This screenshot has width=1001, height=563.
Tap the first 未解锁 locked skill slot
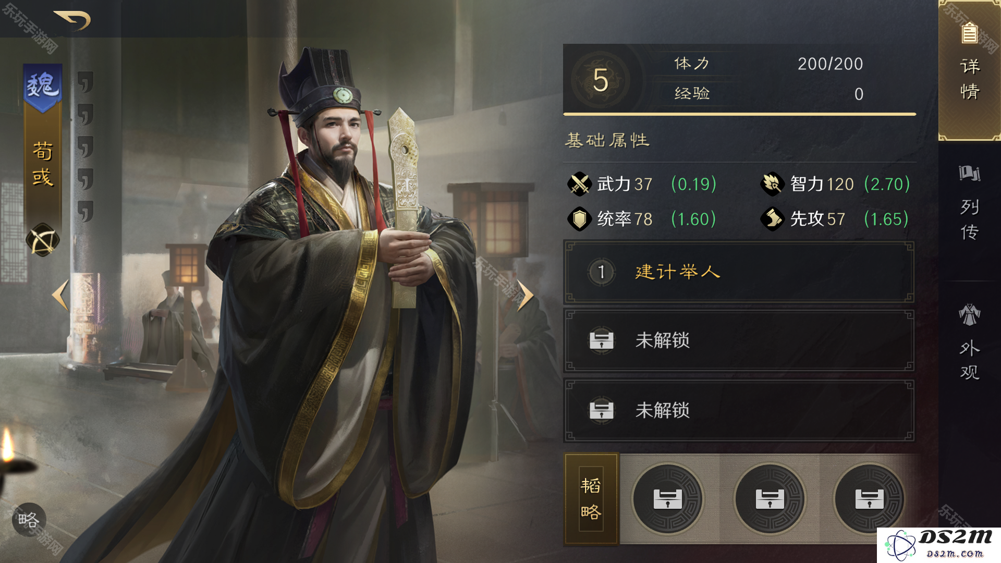coord(739,340)
